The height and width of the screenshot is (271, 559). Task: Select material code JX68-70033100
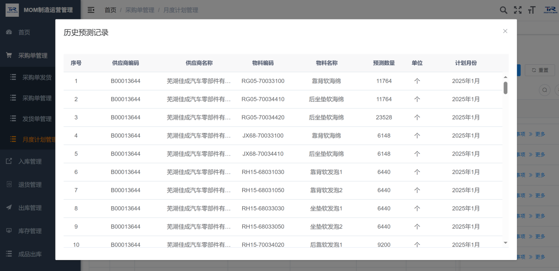263,136
